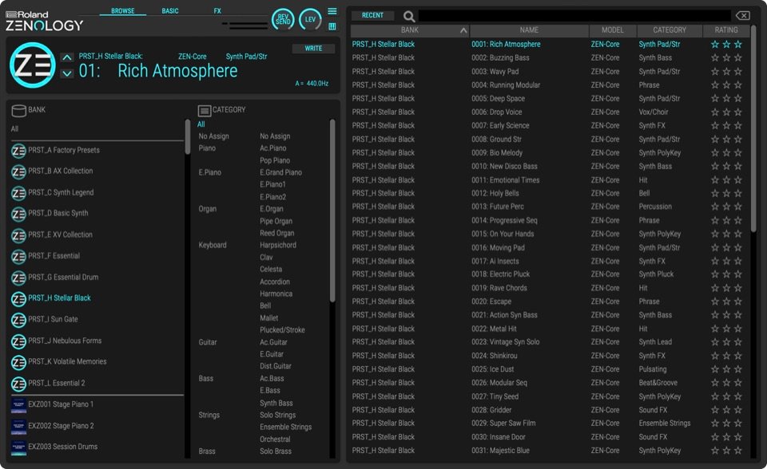
Task: Click ZE icon beside PRST_J Nebulous Forms
Action: coord(18,341)
